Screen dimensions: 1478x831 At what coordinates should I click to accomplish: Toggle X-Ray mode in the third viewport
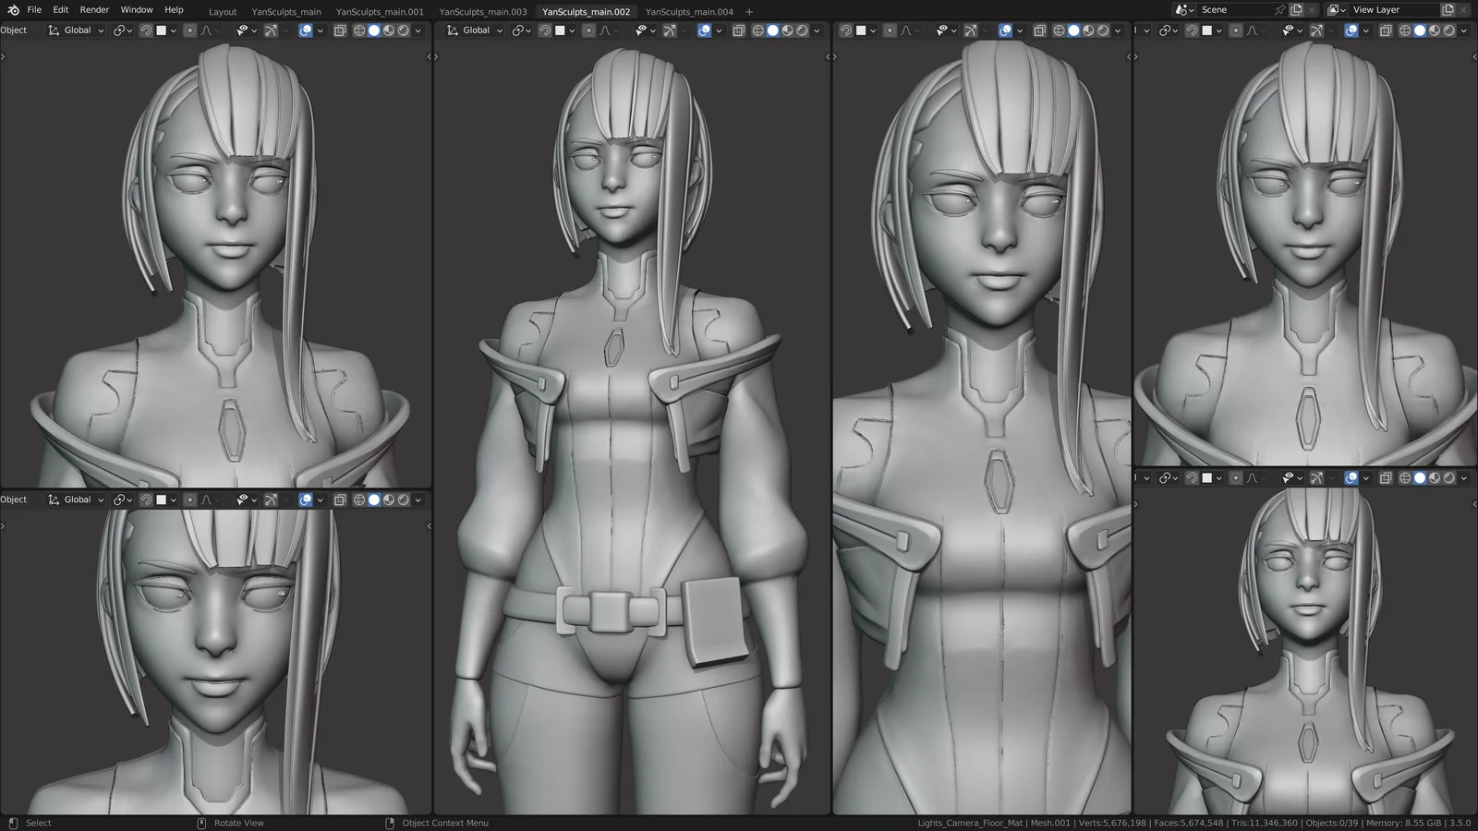1041,30
